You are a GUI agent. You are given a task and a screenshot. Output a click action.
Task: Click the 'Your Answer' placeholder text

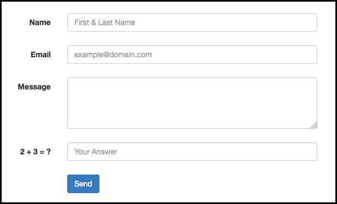[x=96, y=152]
